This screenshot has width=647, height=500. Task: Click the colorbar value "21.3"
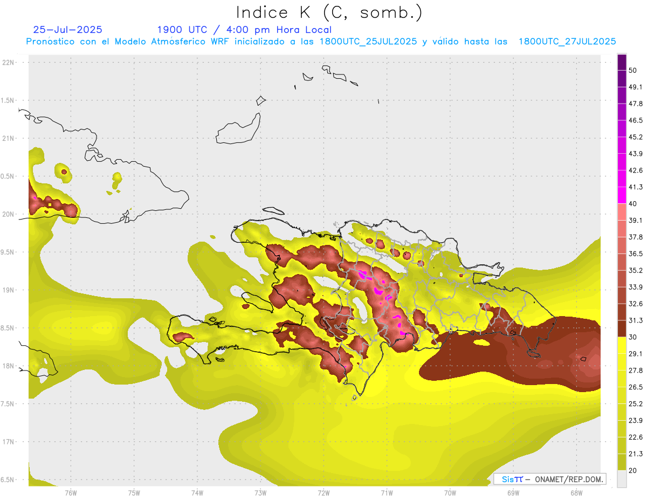point(635,454)
